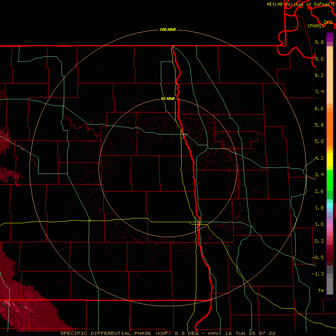336x336 pixels.
Task: Click the 2.6 value on the color scale
Action: [319, 192]
